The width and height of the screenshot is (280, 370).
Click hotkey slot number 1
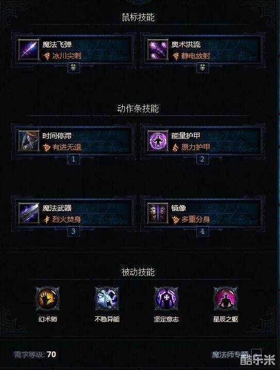click(74, 159)
